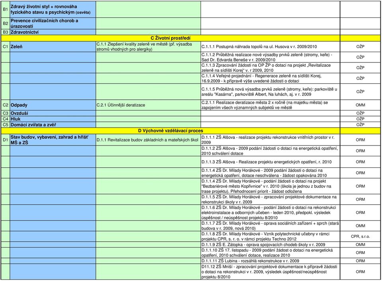Click 'ORM' in the D.1.1.1 row

coord(361,140)
